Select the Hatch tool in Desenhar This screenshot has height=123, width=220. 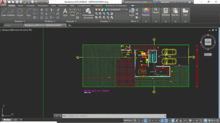click(34, 17)
